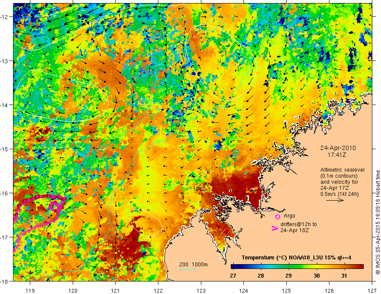Click the '24-Apr 17Z' velocity time text
The image size is (381, 294).
click(x=335, y=188)
